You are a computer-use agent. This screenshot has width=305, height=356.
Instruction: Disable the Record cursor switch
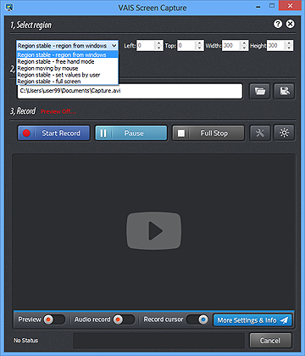pyautogui.click(x=197, y=319)
